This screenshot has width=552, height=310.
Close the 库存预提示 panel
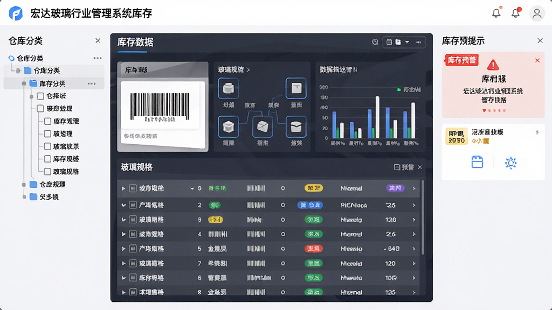pyautogui.click(x=540, y=41)
